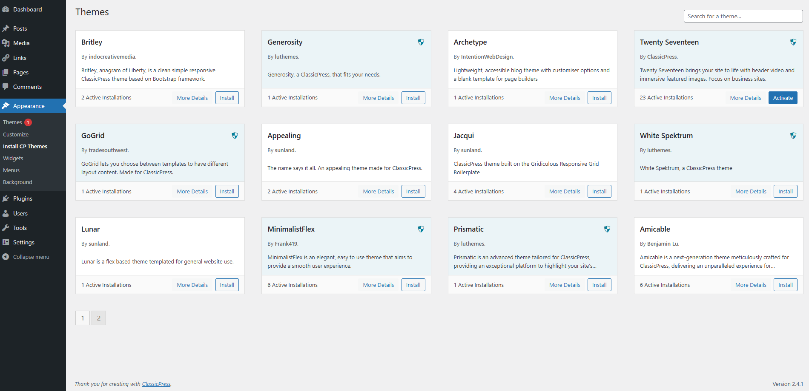The height and width of the screenshot is (391, 809).
Task: Install the Archetype theme
Action: tap(600, 98)
